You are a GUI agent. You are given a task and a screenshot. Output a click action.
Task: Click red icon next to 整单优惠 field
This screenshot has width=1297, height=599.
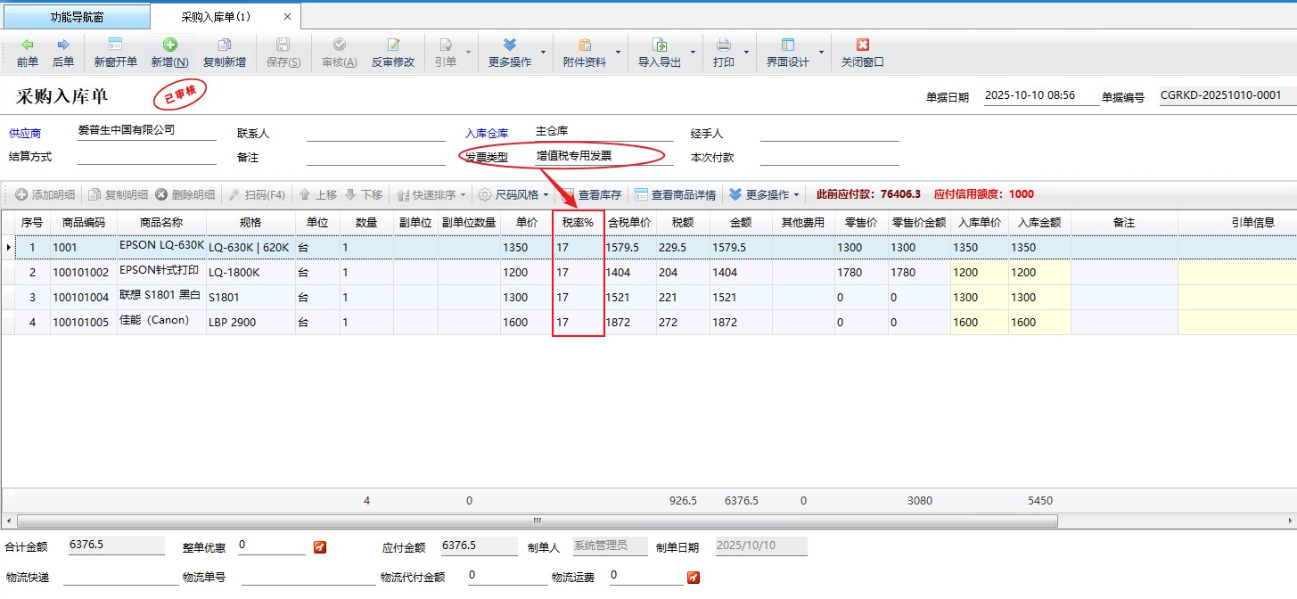click(320, 546)
